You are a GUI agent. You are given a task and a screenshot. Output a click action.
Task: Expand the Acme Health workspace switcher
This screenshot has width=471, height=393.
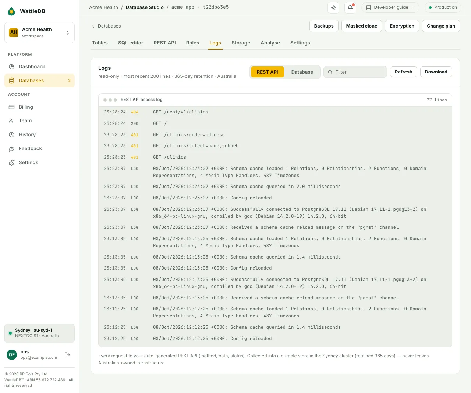point(39,32)
